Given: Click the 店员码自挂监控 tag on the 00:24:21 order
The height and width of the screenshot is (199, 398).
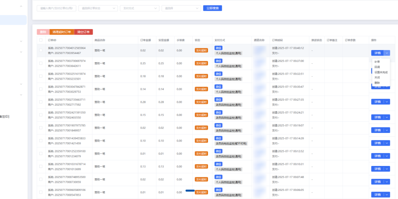Looking at the screenshot, I should (x=228, y=117).
